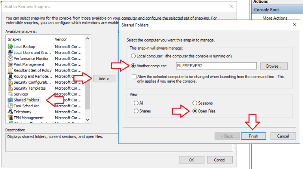The height and width of the screenshot is (169, 303).
Task: Open More Actions in Actions pane
Action: pyautogui.click(x=275, y=18)
